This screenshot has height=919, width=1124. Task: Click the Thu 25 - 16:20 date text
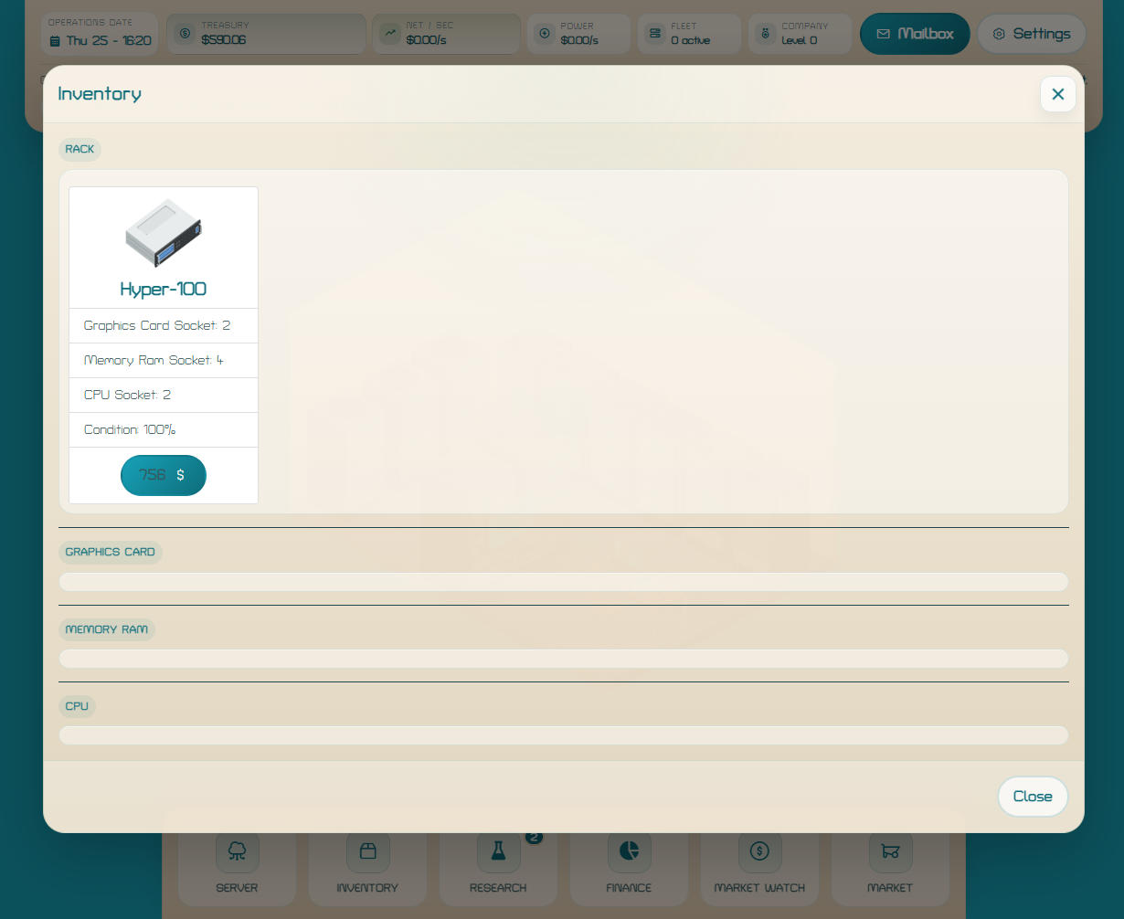click(x=109, y=41)
